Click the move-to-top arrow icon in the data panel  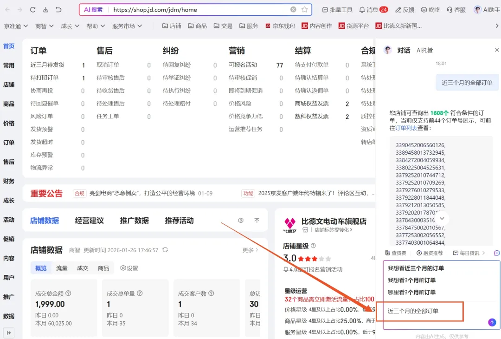(x=257, y=220)
